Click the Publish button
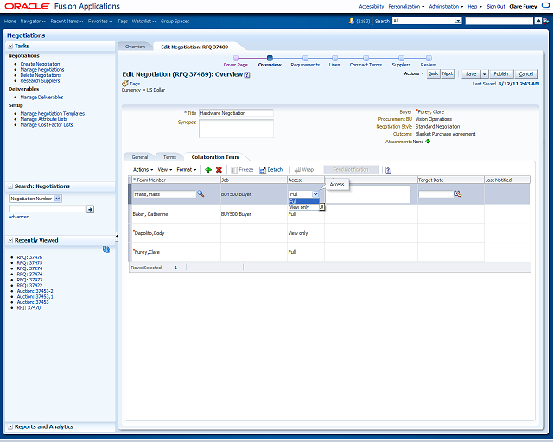This screenshot has width=553, height=442. [501, 74]
